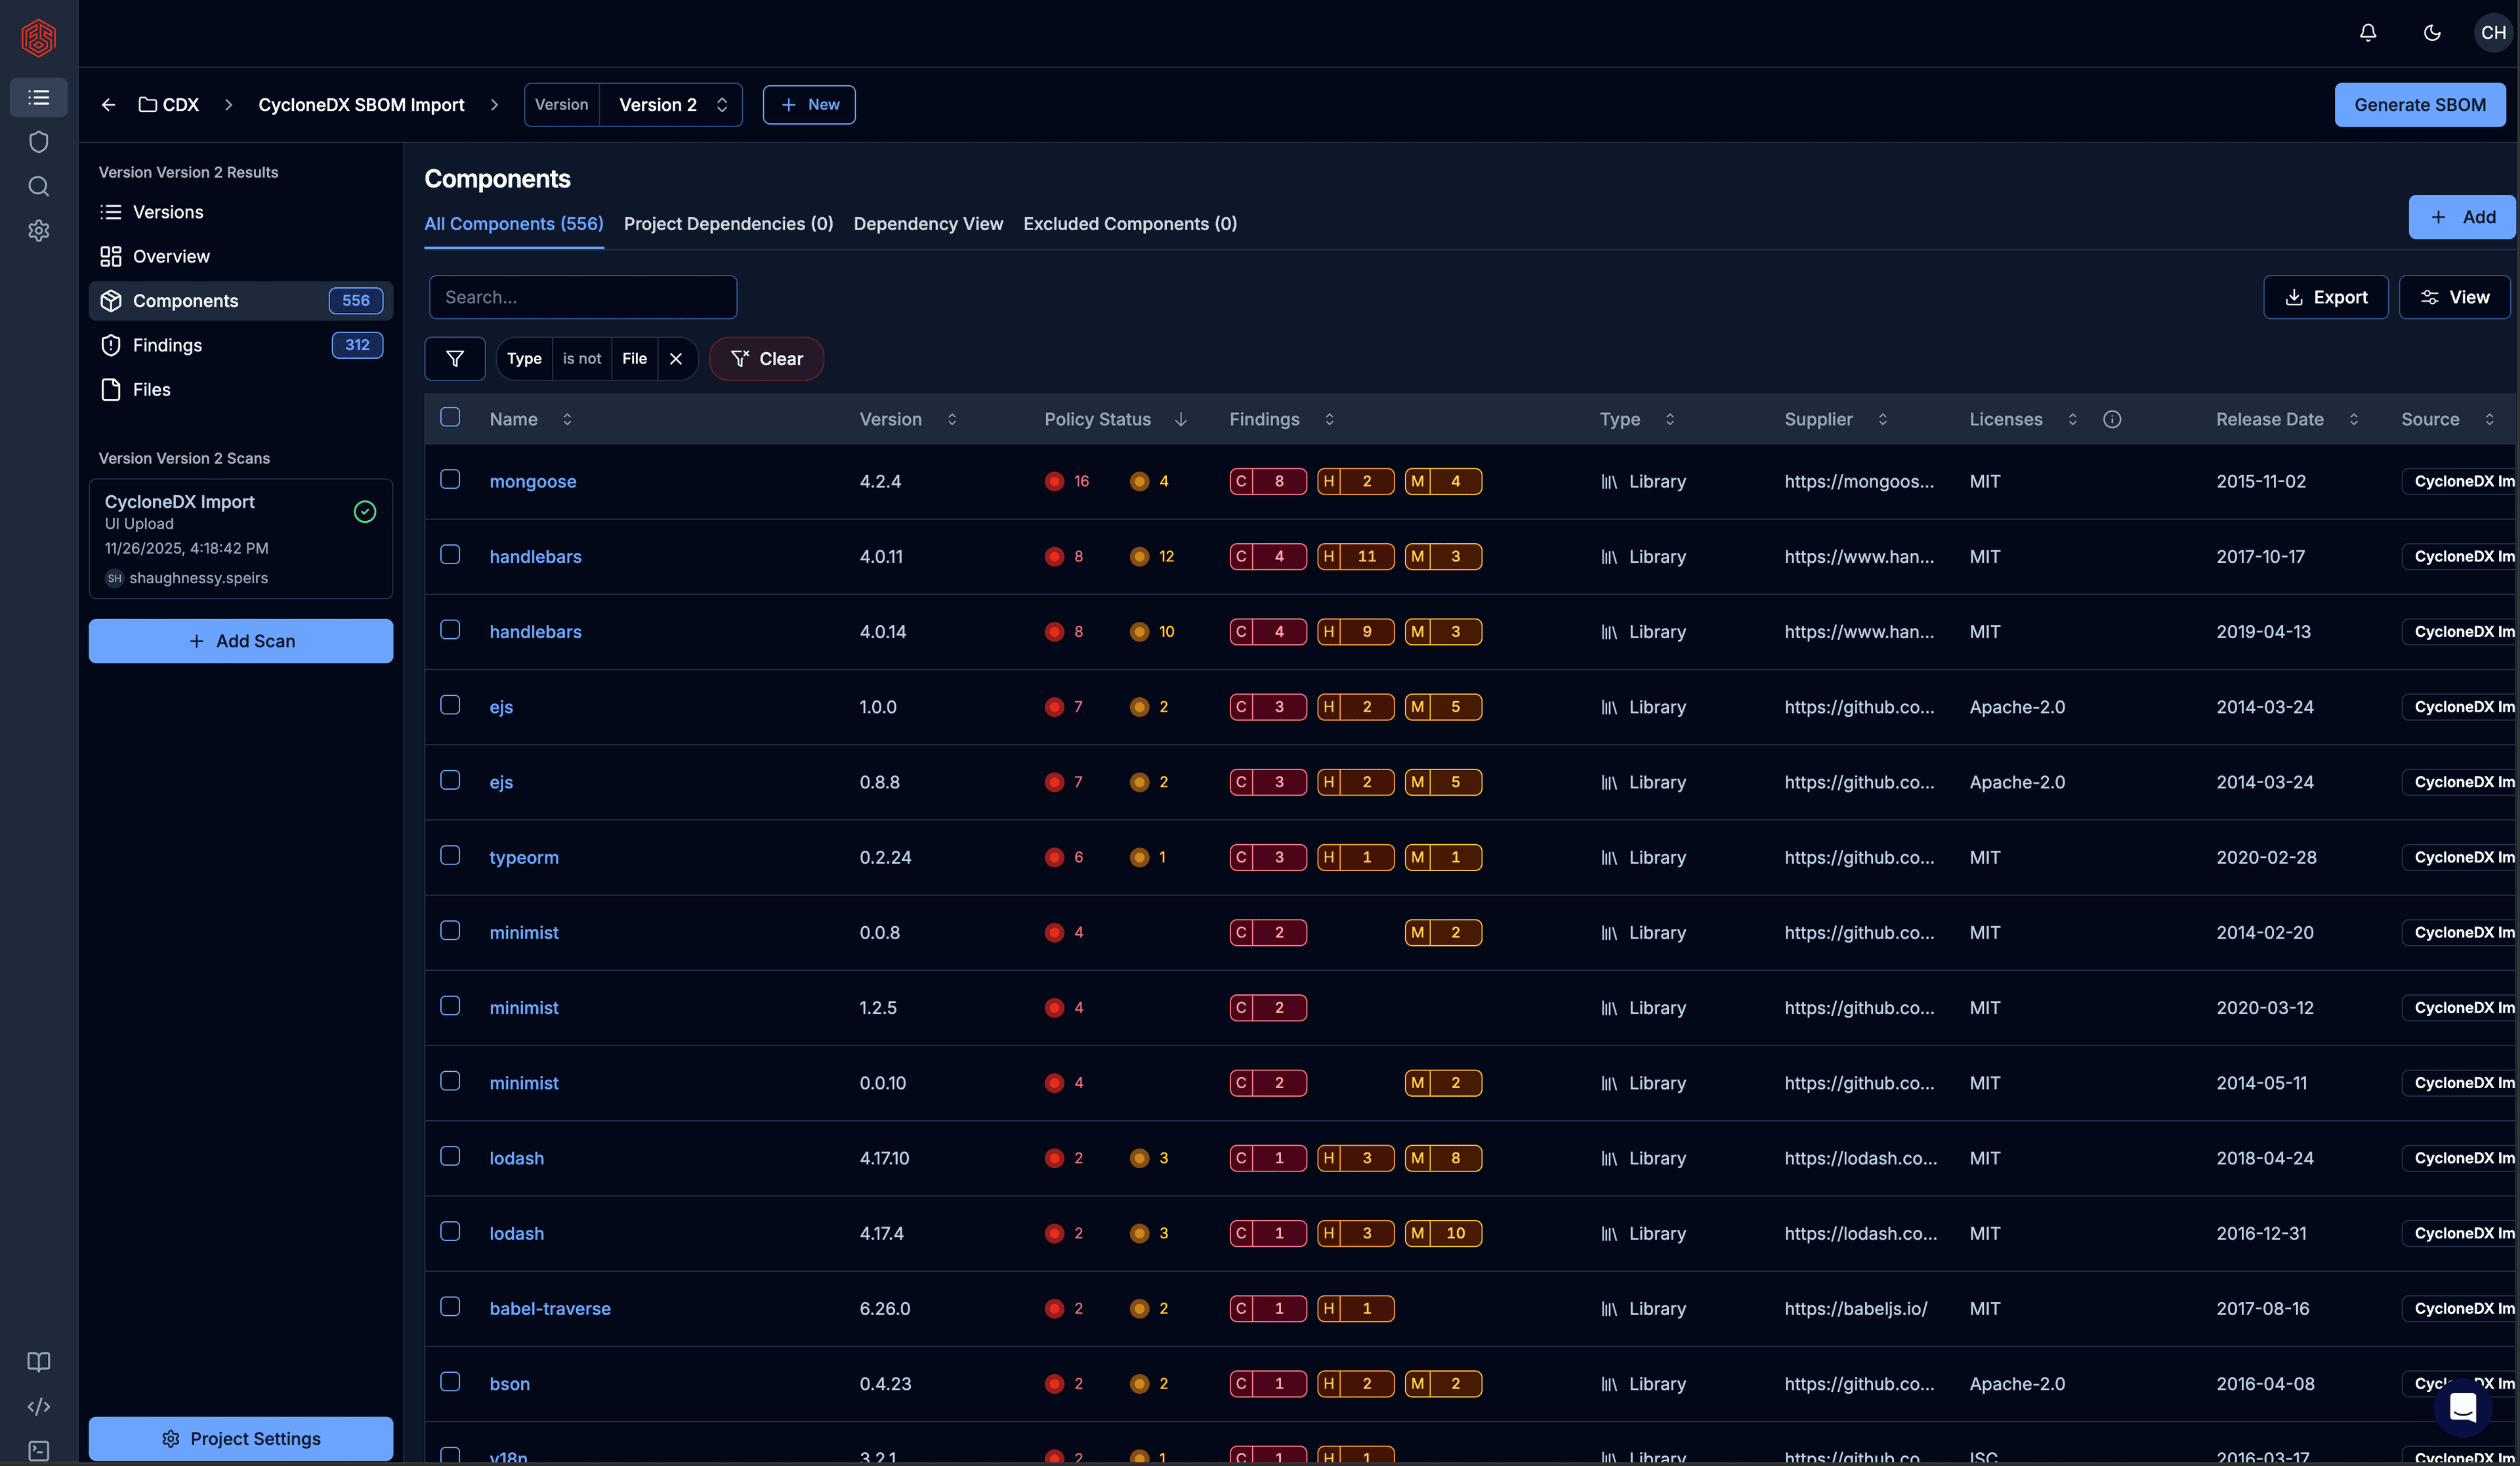
Task: Open the chat support bubble icon
Action: (2462, 1408)
